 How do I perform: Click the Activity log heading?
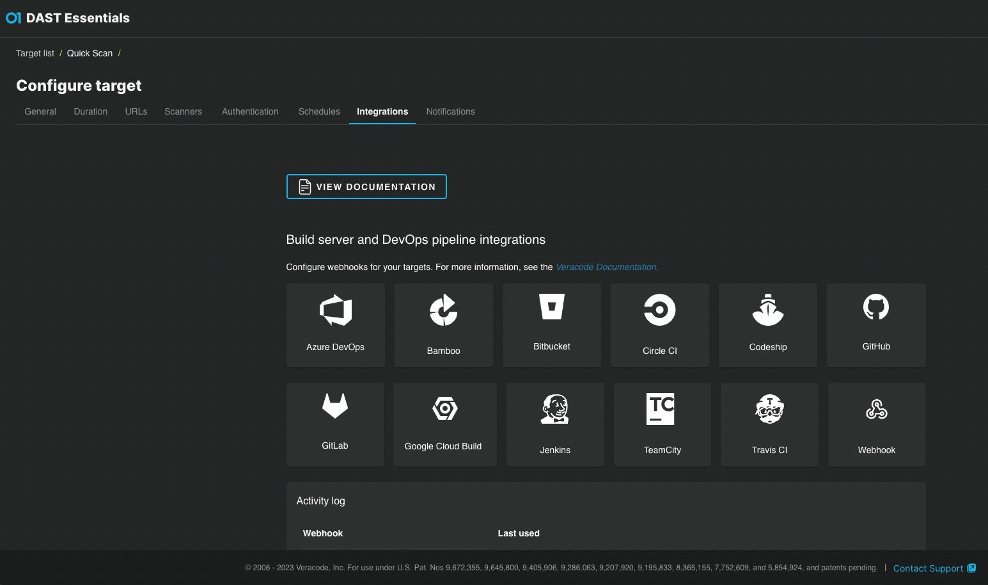pyautogui.click(x=320, y=501)
